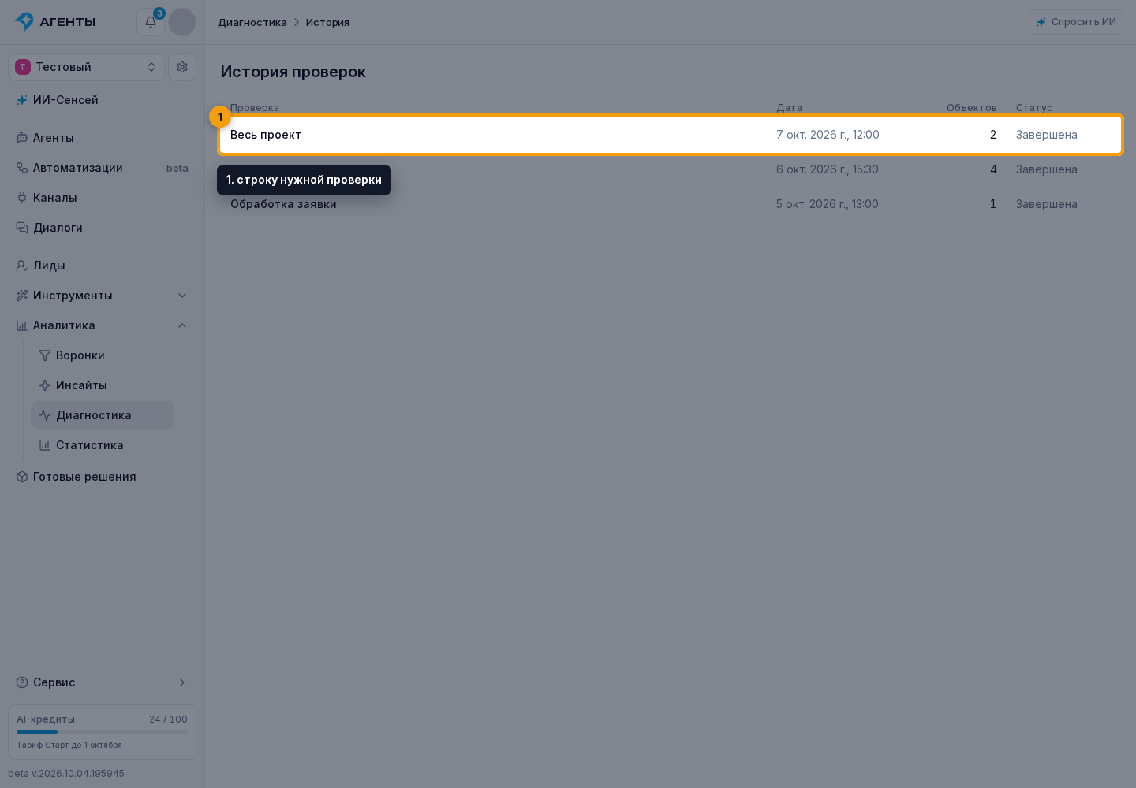
Task: Click the Аналитика chart icon
Action: click(22, 325)
